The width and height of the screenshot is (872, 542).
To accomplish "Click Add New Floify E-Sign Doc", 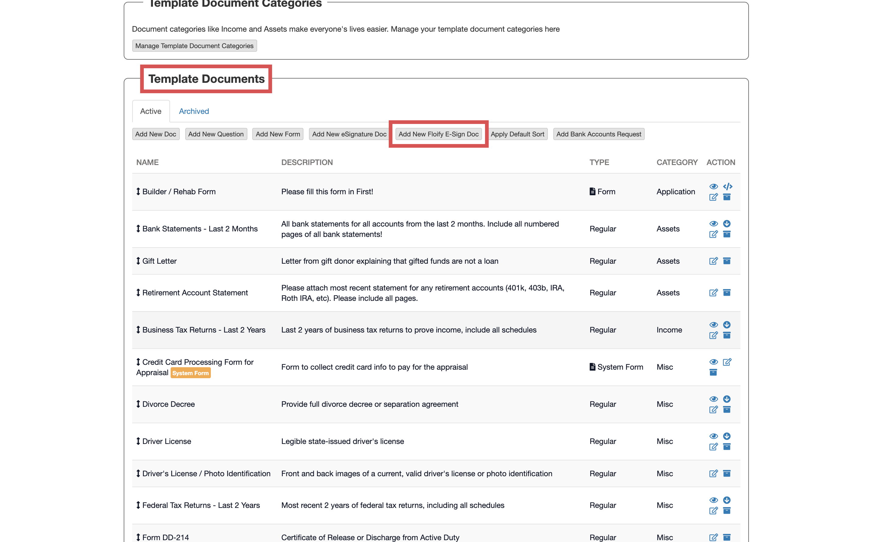I will pyautogui.click(x=438, y=134).
